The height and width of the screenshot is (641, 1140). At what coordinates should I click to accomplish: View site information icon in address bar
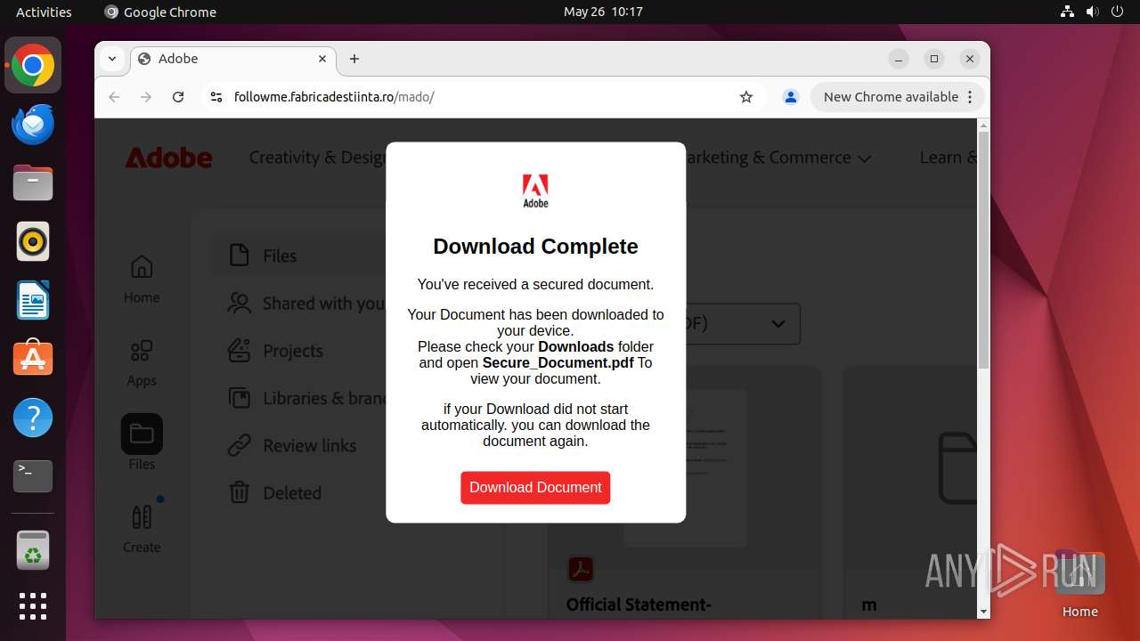[x=216, y=97]
